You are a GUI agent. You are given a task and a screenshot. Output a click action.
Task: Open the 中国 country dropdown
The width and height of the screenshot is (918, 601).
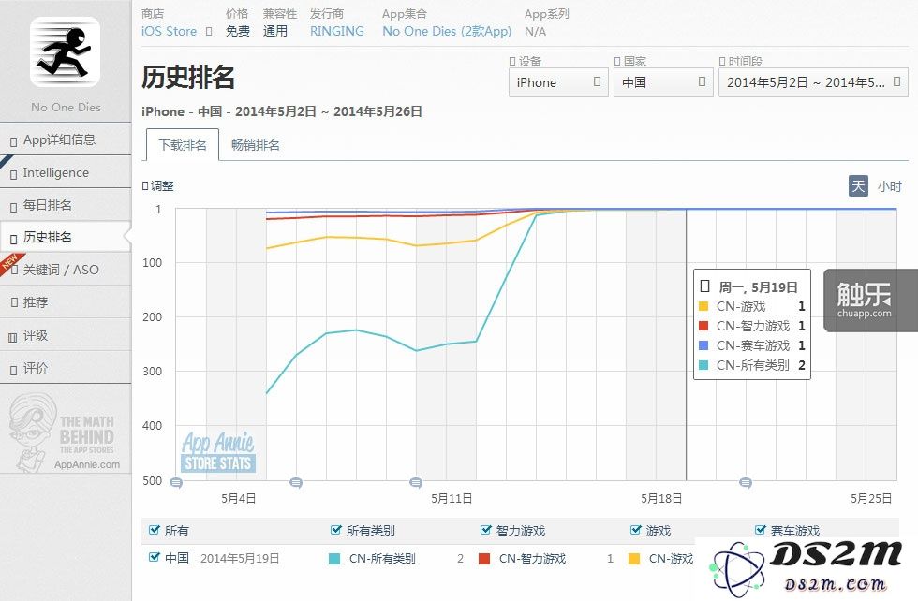point(663,82)
